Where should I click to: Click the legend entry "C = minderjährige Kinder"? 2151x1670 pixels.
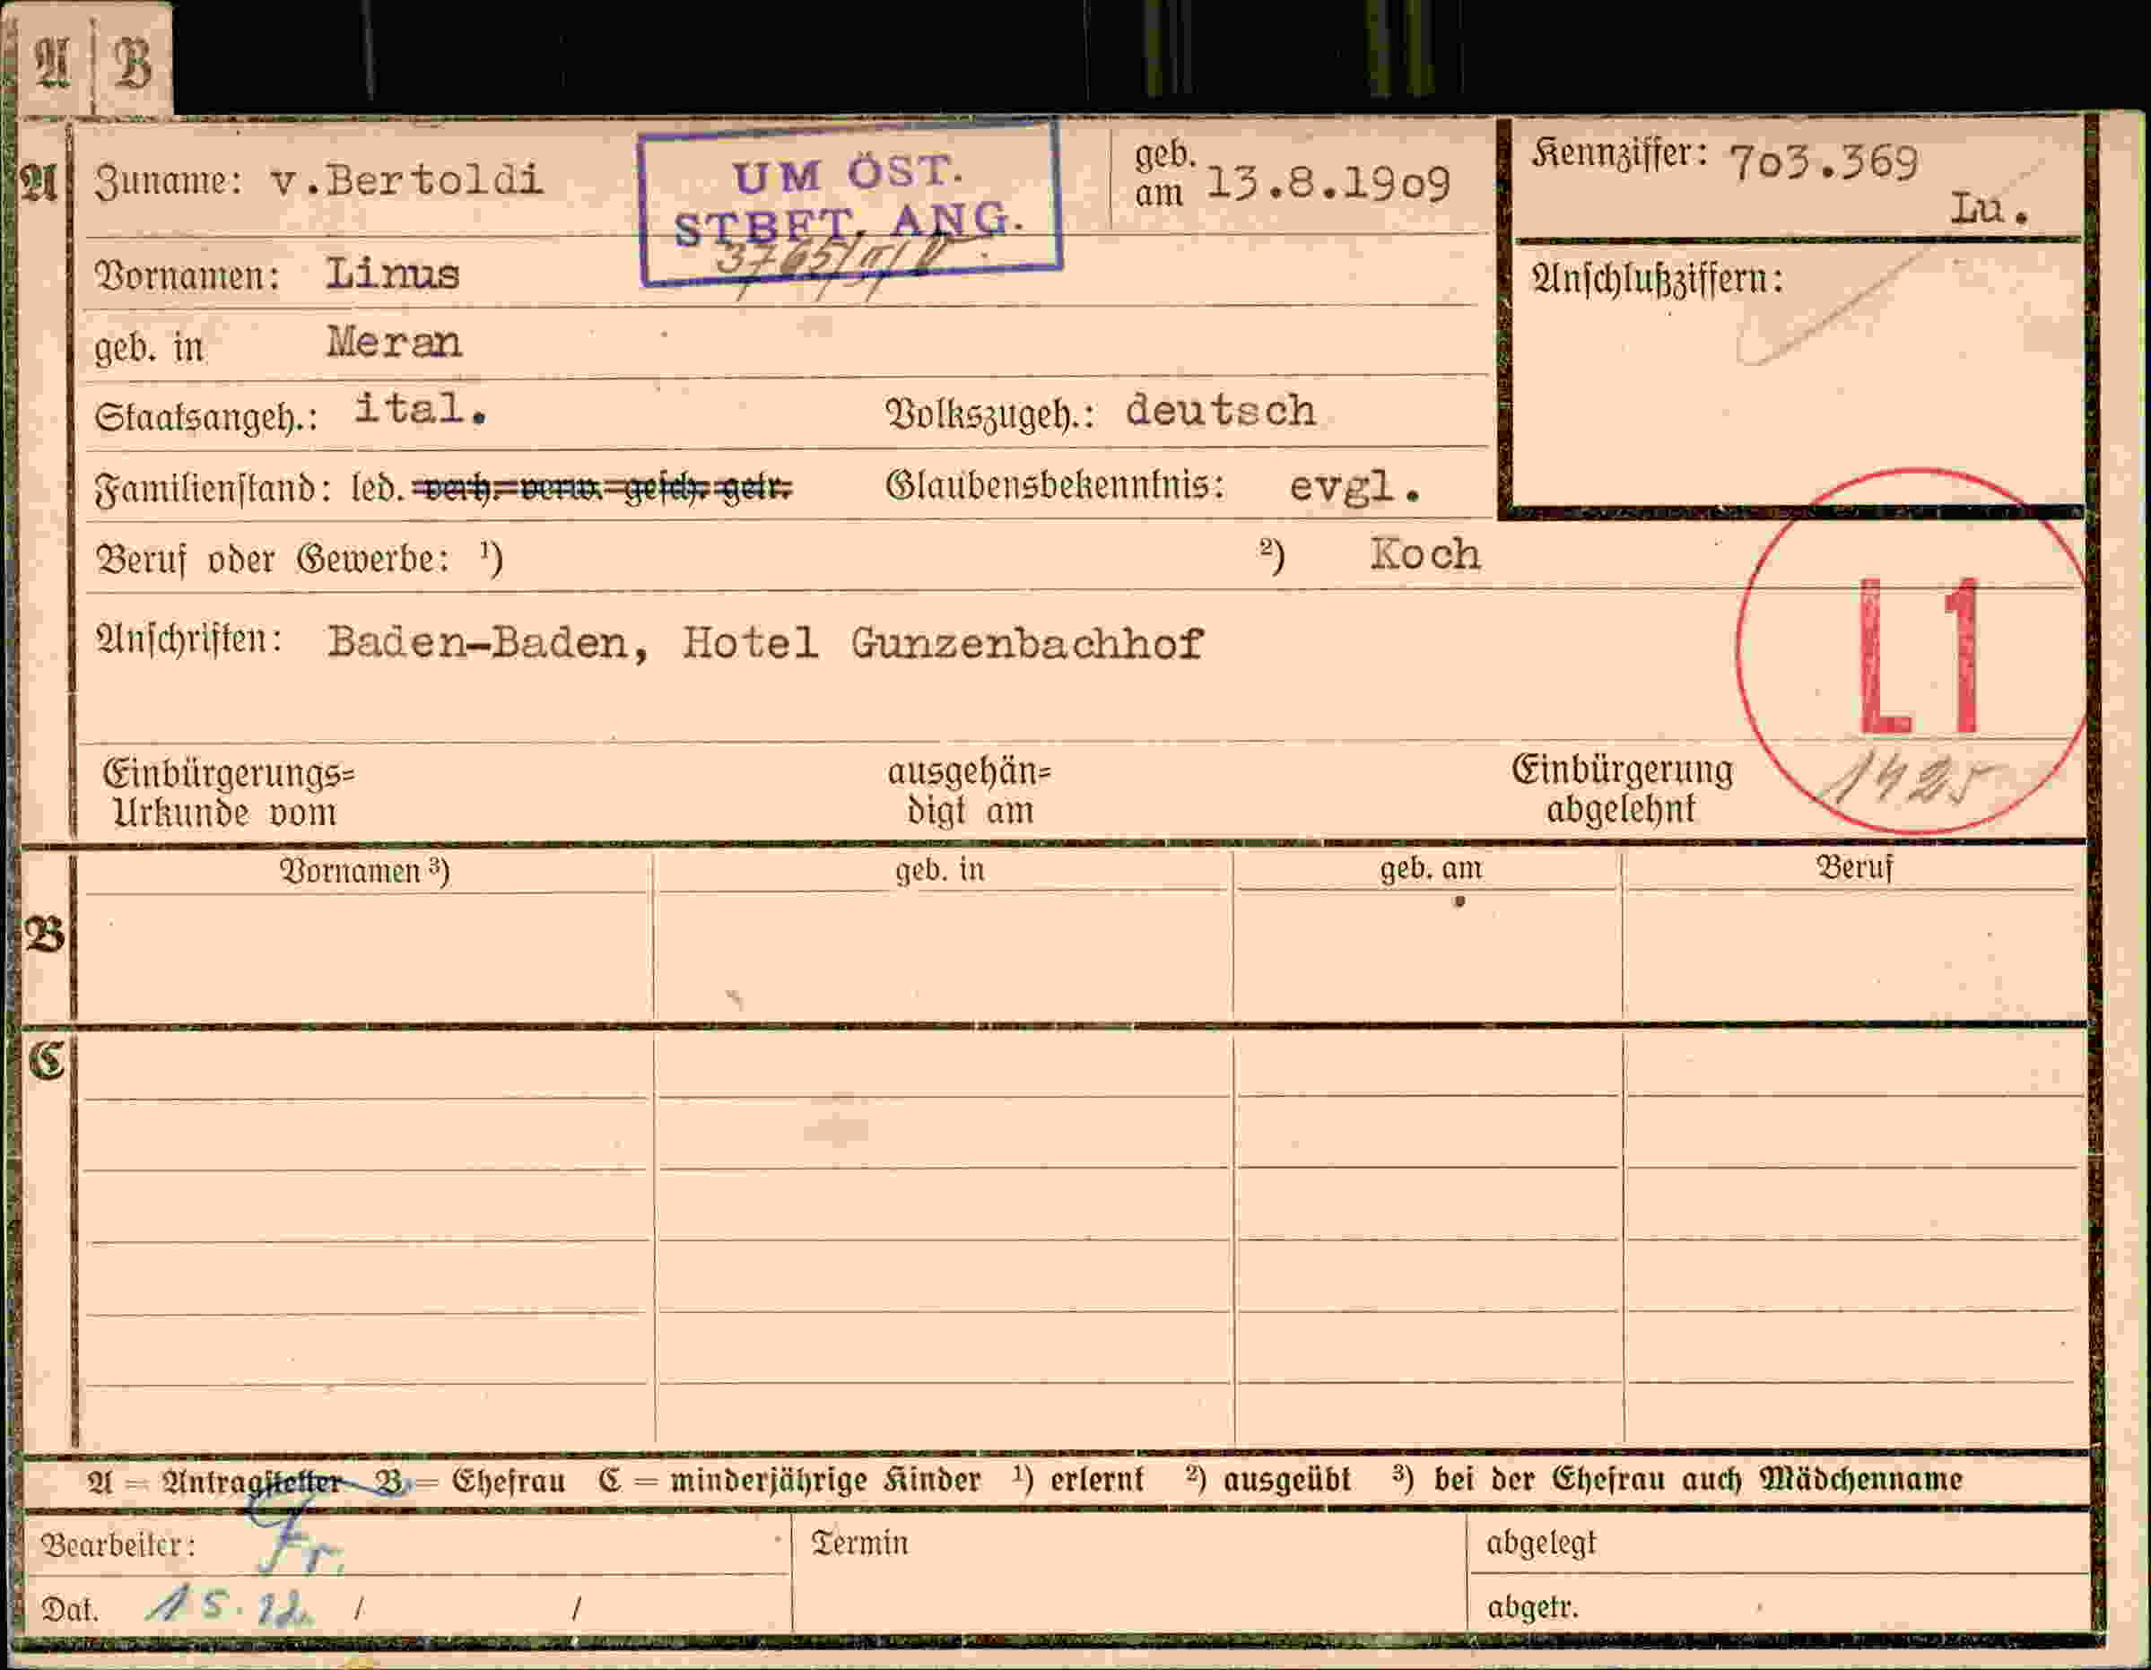tap(788, 1480)
